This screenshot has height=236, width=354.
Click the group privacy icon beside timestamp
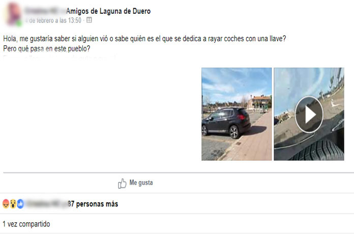click(89, 20)
